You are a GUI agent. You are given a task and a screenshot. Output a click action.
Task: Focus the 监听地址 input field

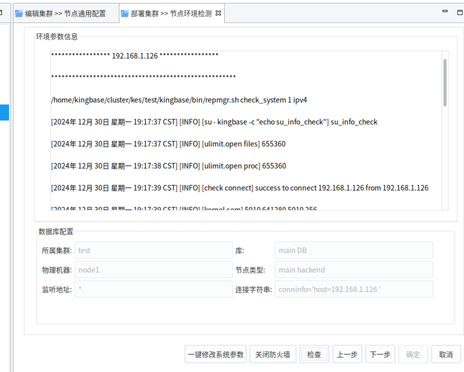153,289
